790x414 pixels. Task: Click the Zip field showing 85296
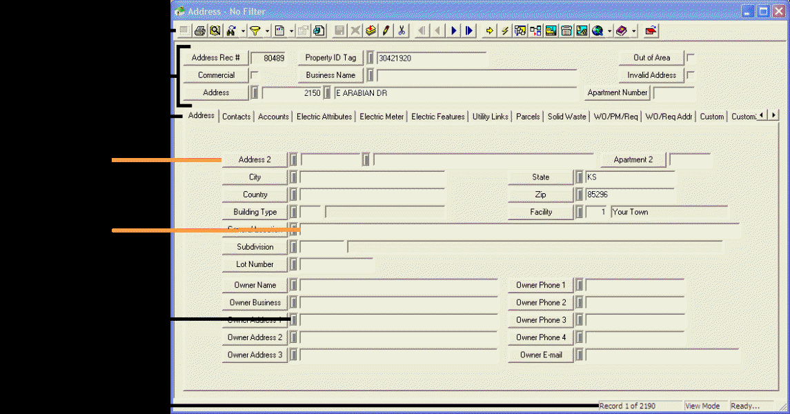coord(630,195)
